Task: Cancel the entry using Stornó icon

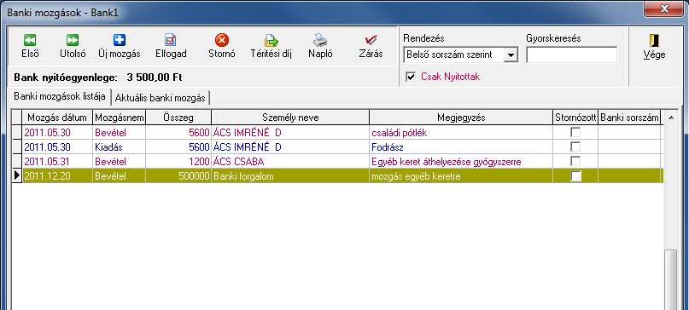Action: coord(221,40)
